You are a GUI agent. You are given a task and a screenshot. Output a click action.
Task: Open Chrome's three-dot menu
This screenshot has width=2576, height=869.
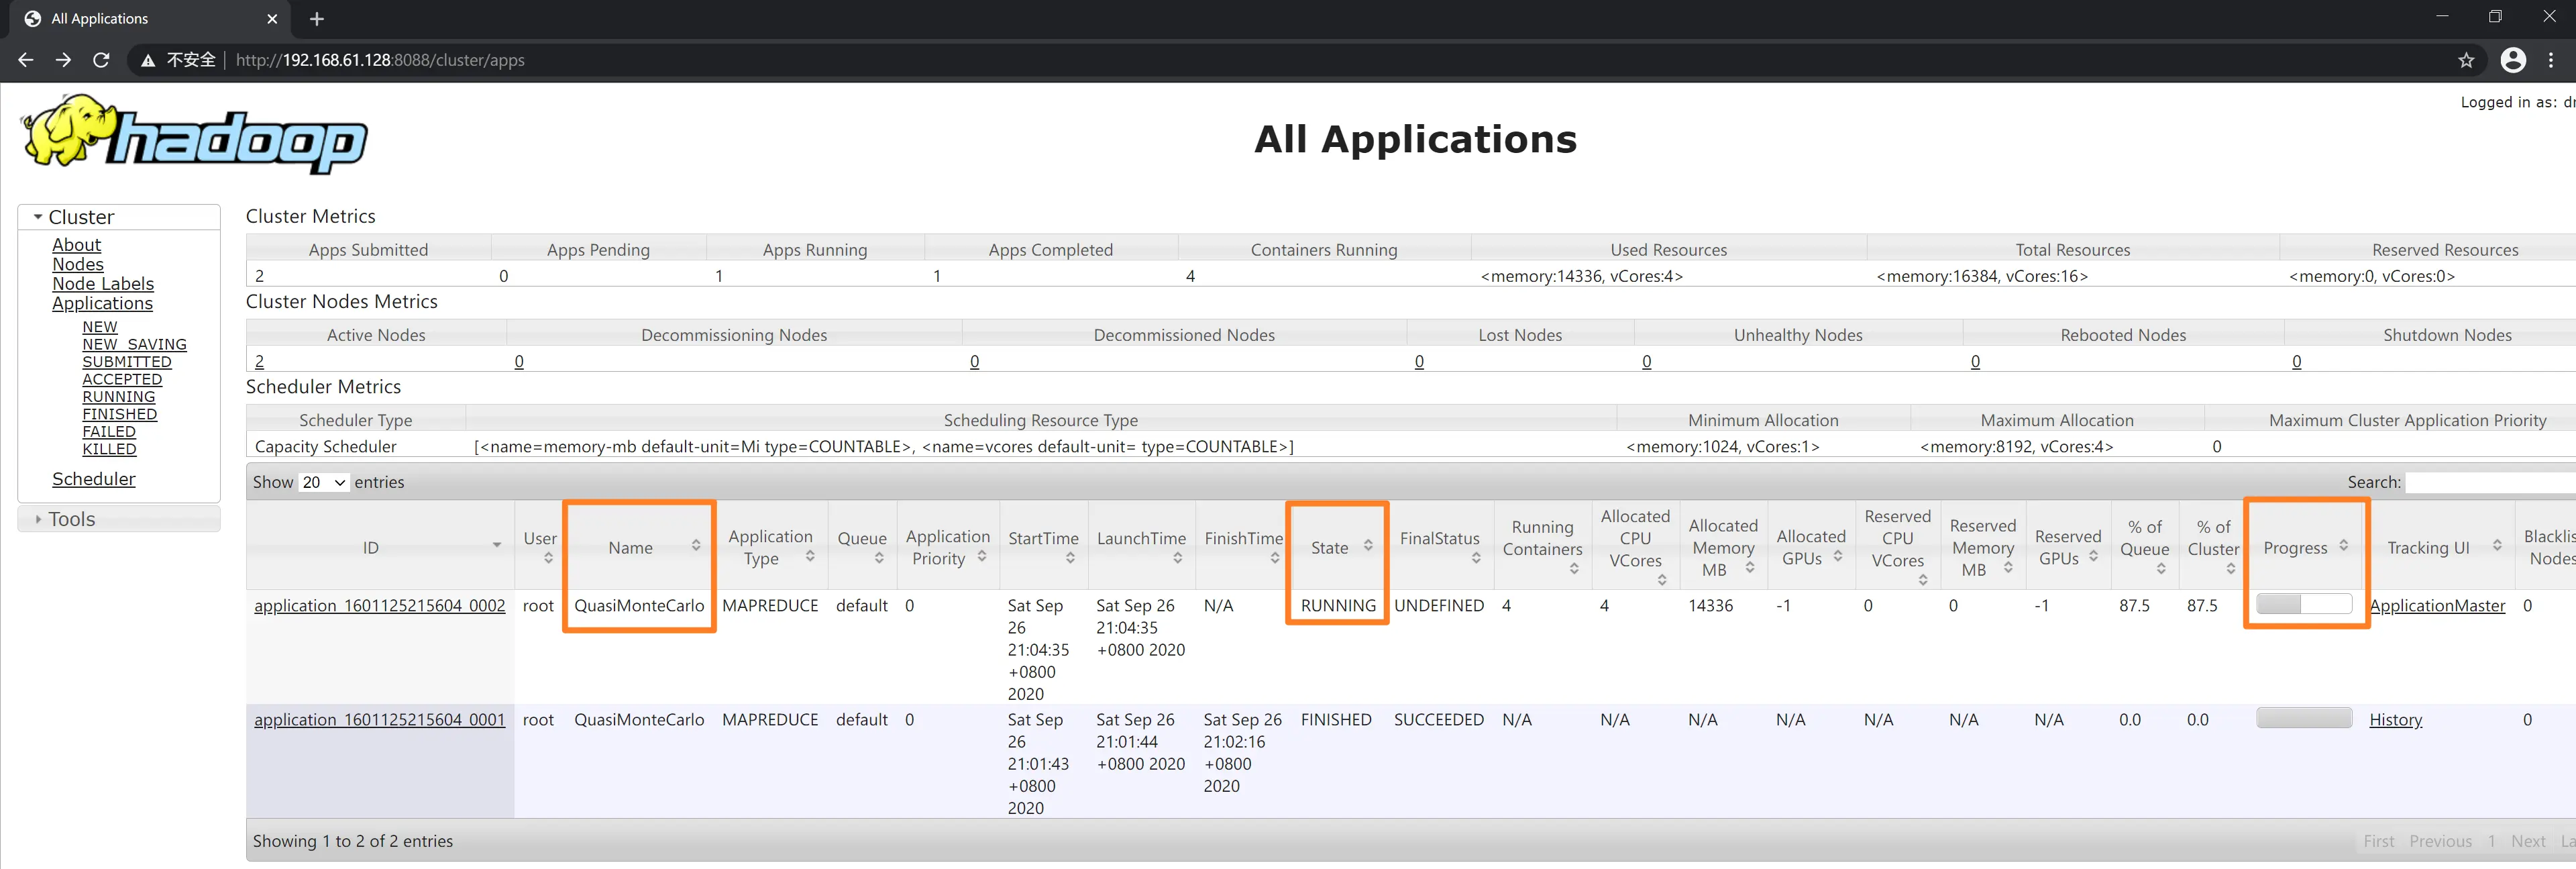pyautogui.click(x=2551, y=60)
